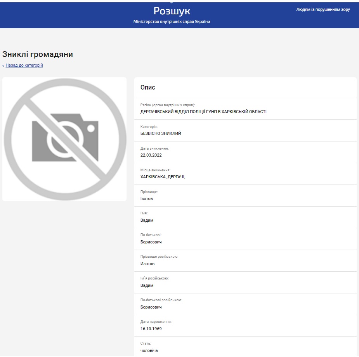
Task: Click Вадим under the Ім'я label
Action: [x=147, y=220]
